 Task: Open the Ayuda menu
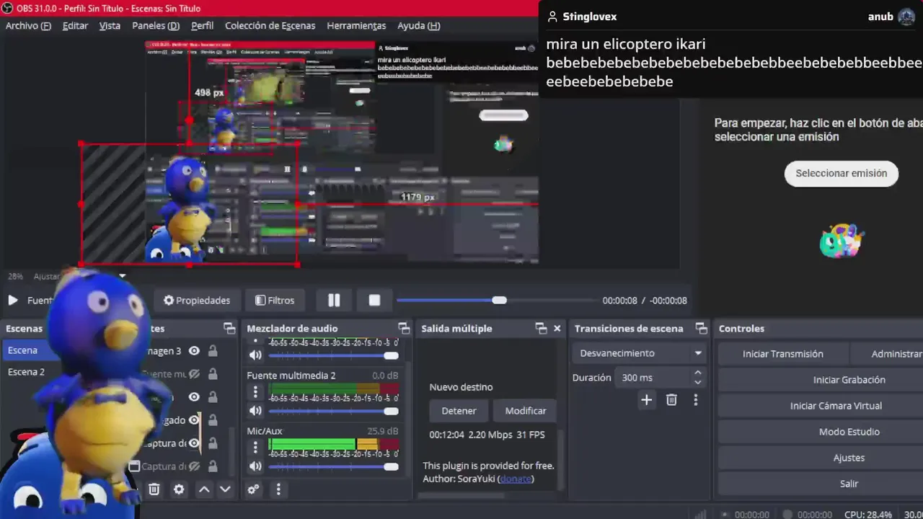coord(418,25)
